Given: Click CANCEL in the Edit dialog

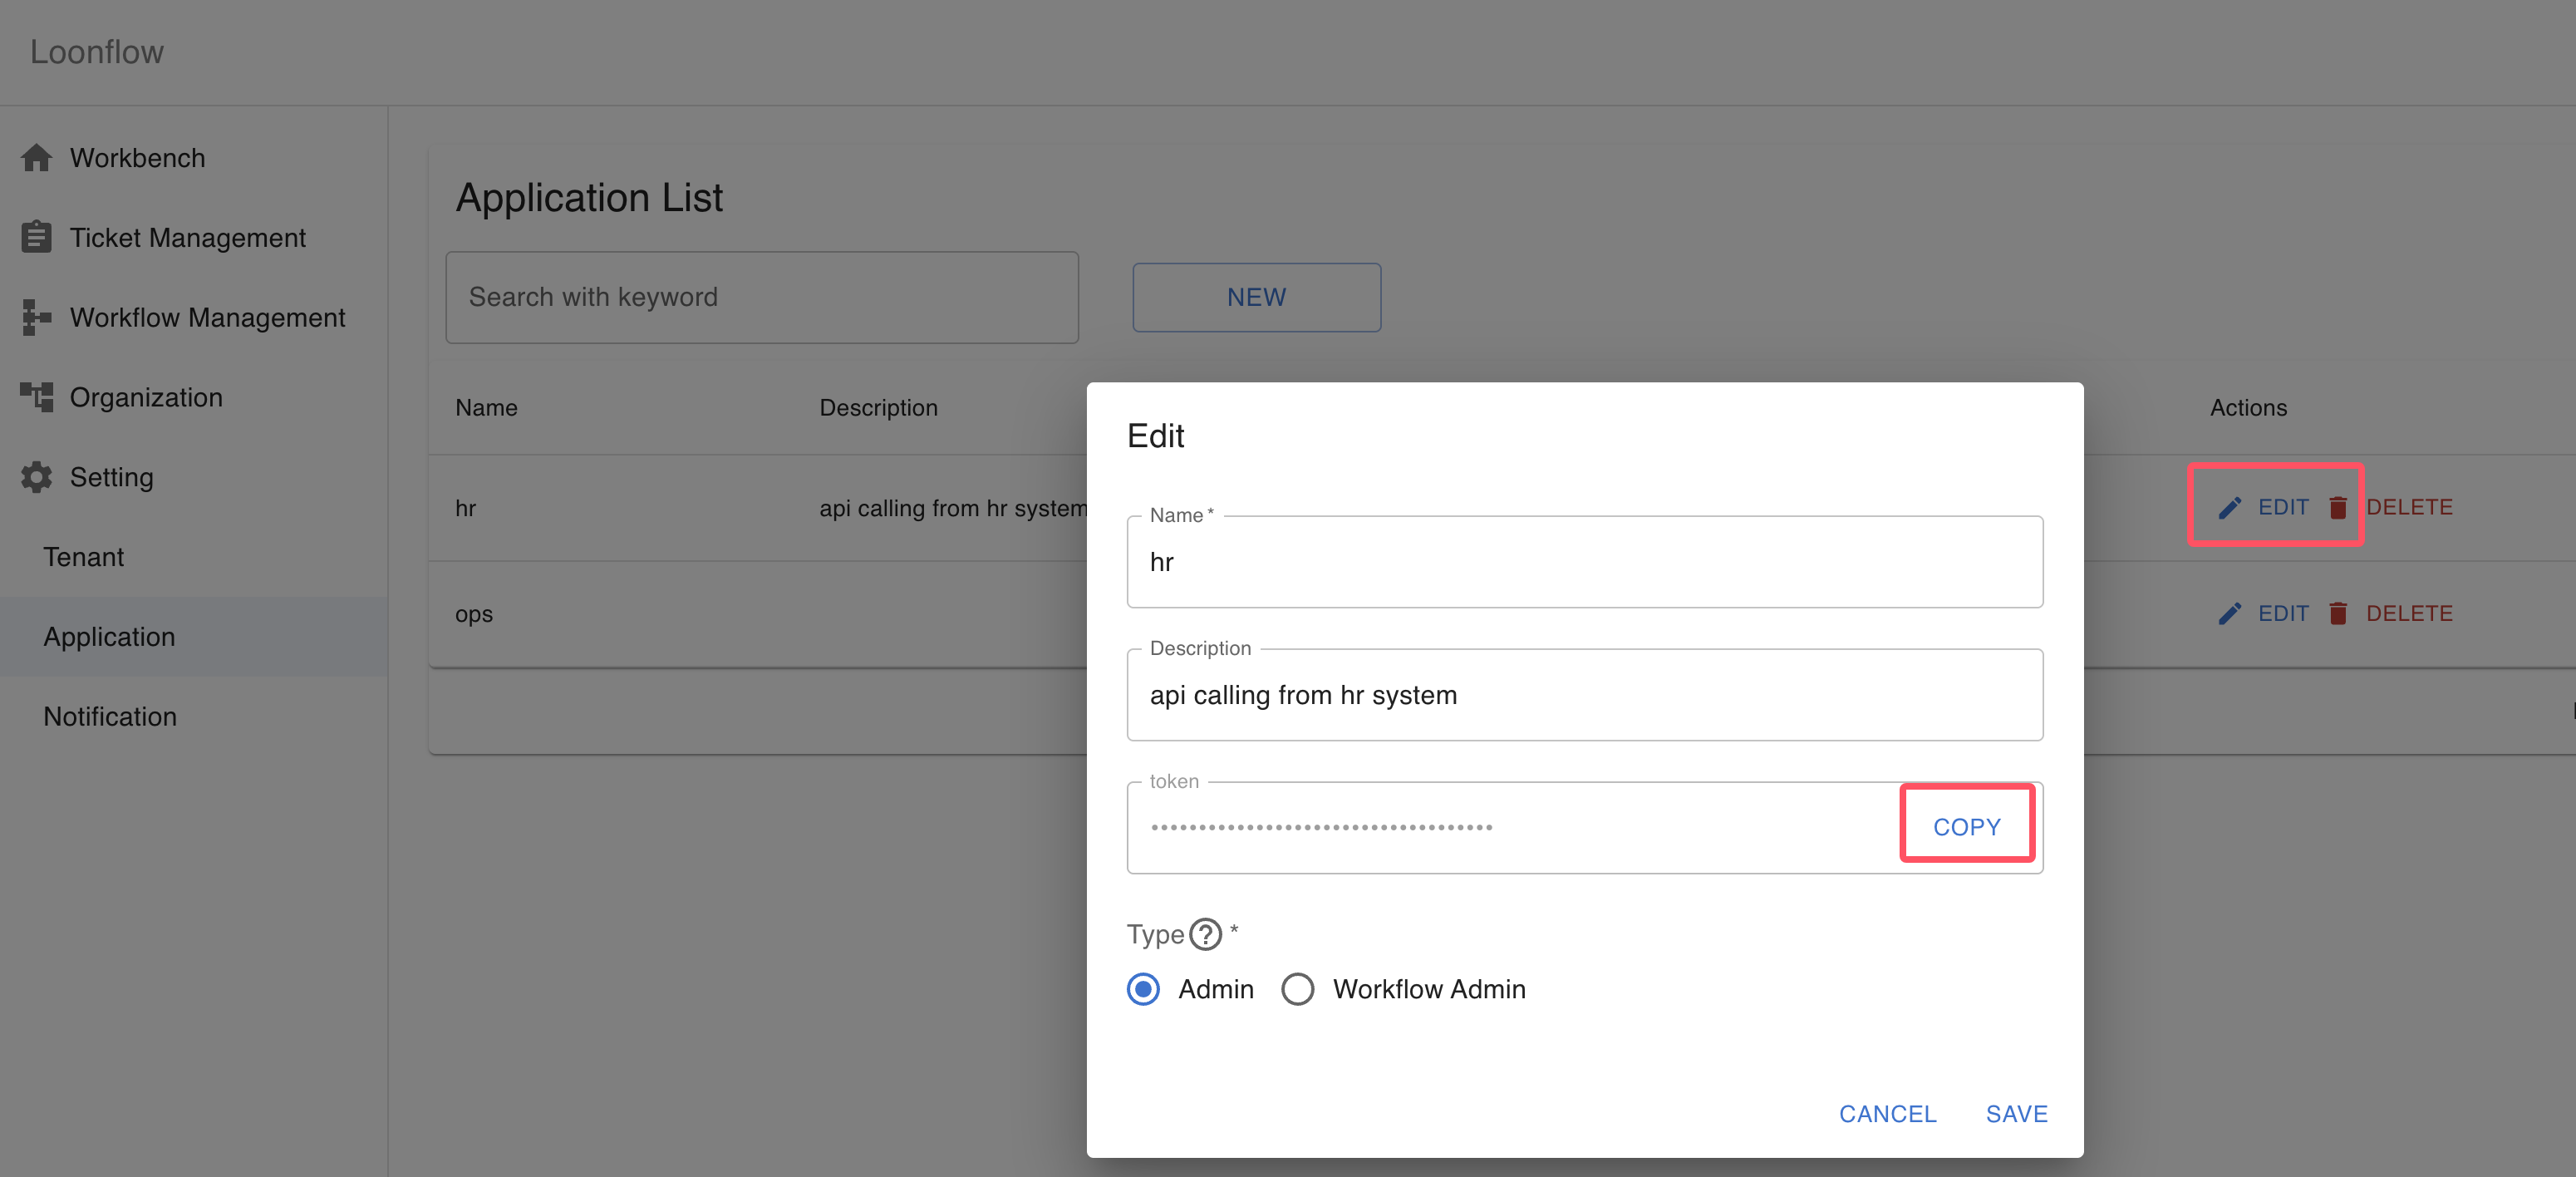Looking at the screenshot, I should 1887,1114.
